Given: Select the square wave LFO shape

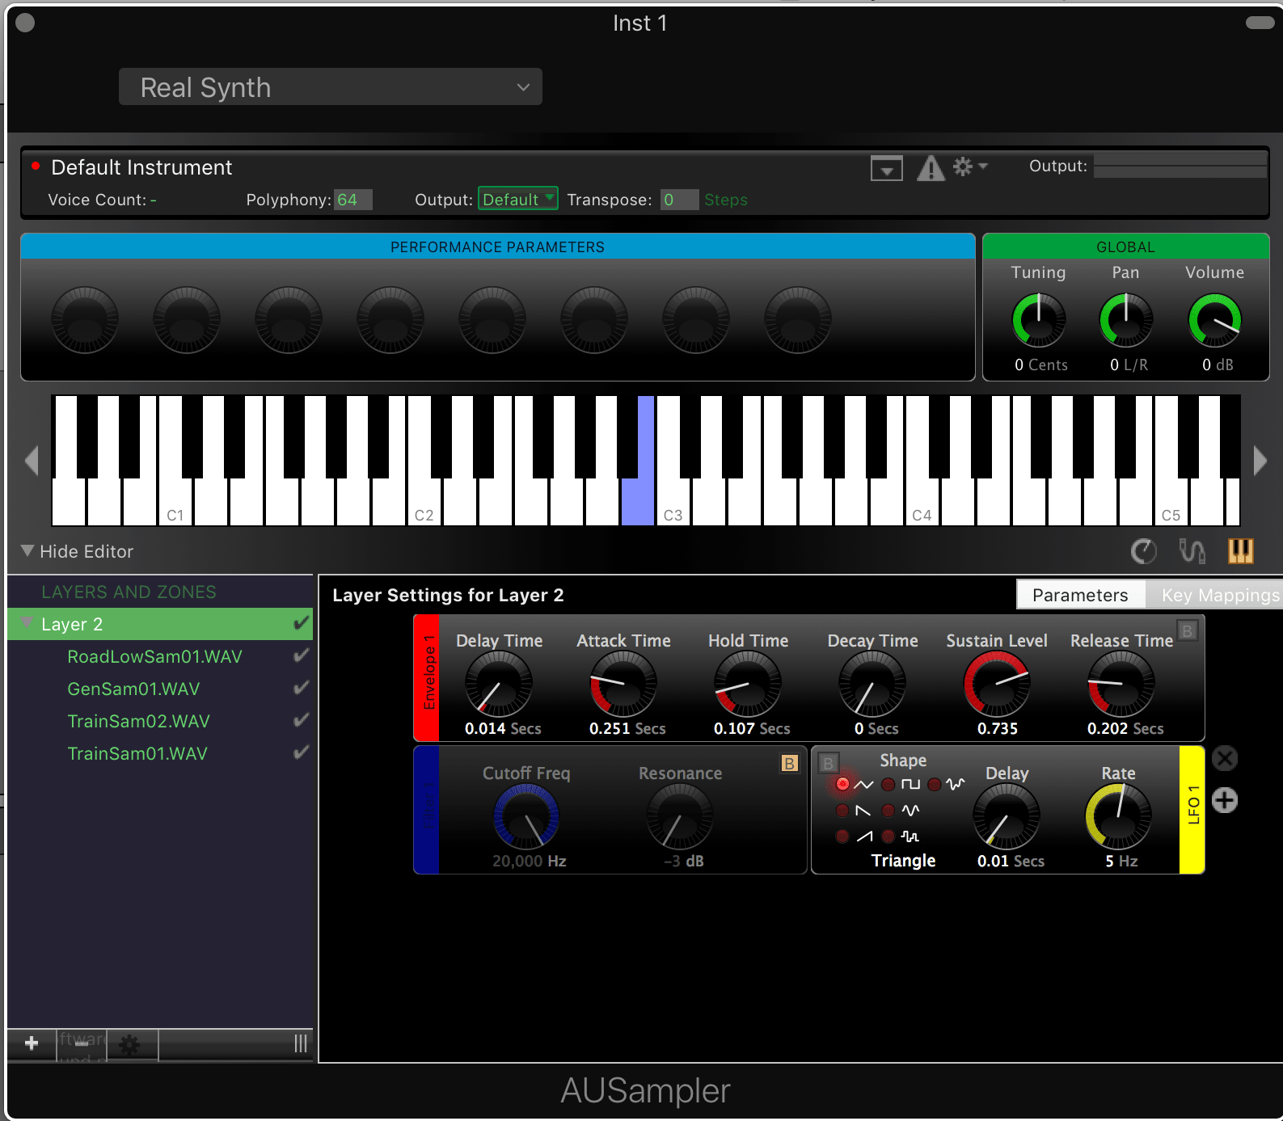Looking at the screenshot, I should (x=888, y=784).
